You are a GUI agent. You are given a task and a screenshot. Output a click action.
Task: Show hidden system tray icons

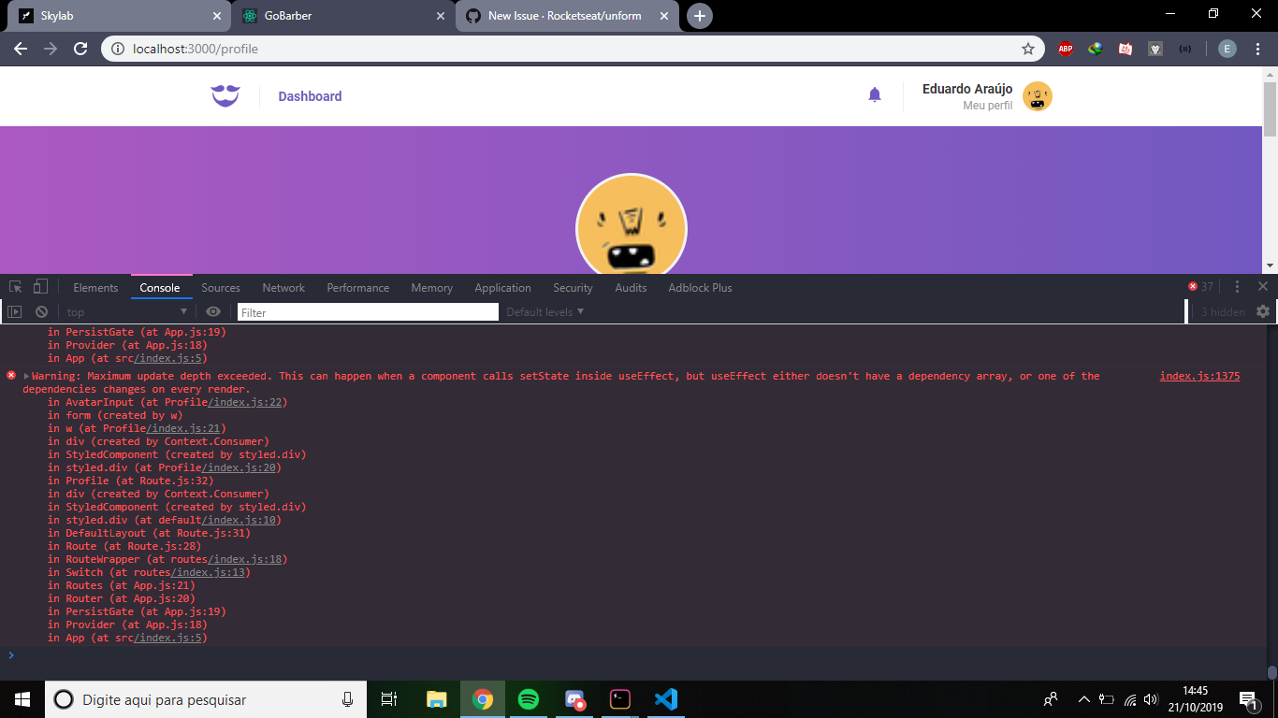point(1084,699)
